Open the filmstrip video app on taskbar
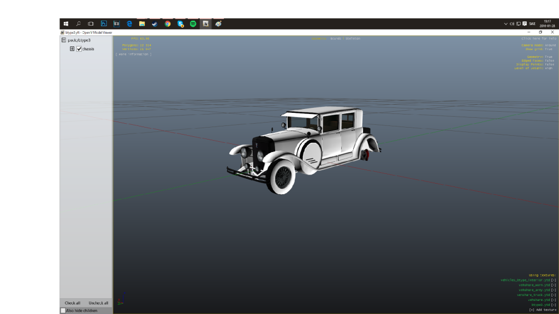 tap(117, 24)
